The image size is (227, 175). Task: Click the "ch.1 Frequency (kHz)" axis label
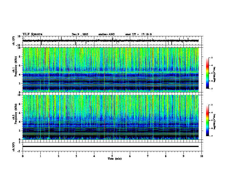15,66
